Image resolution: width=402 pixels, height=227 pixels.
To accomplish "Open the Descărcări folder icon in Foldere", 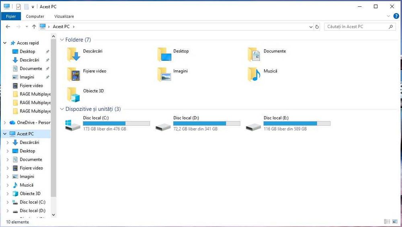I will pyautogui.click(x=74, y=54).
